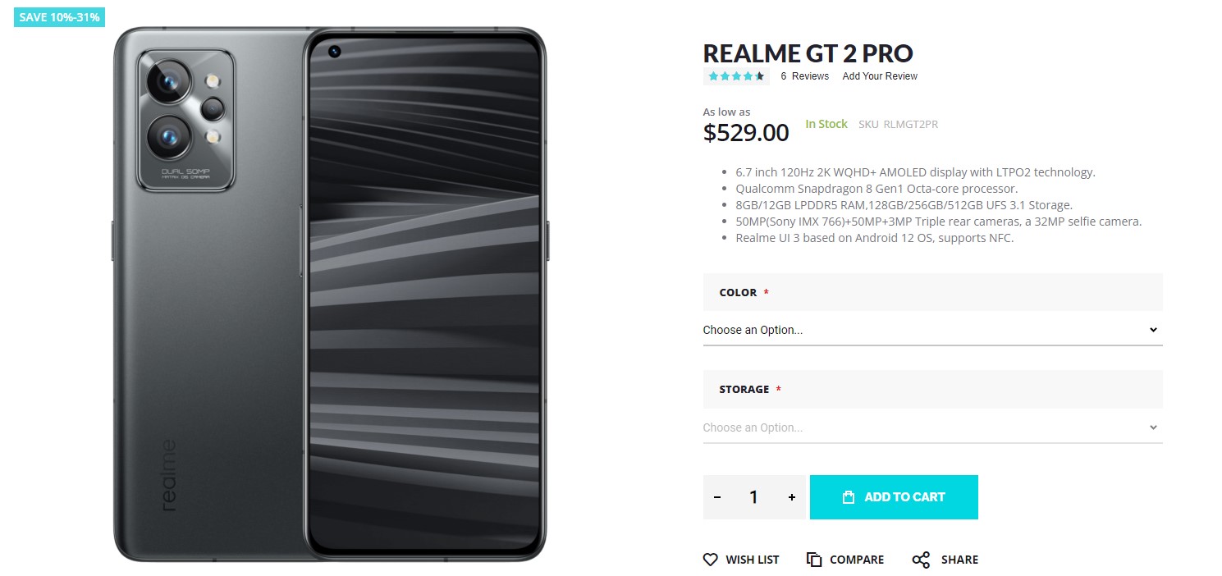The width and height of the screenshot is (1222, 576).
Task: Open the COLOR Choose an Option dropdown
Action: (932, 329)
